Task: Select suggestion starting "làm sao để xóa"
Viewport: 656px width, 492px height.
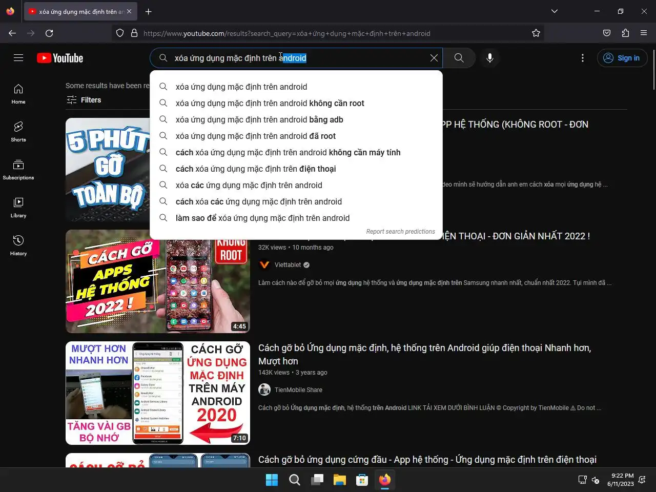Action: click(296, 218)
